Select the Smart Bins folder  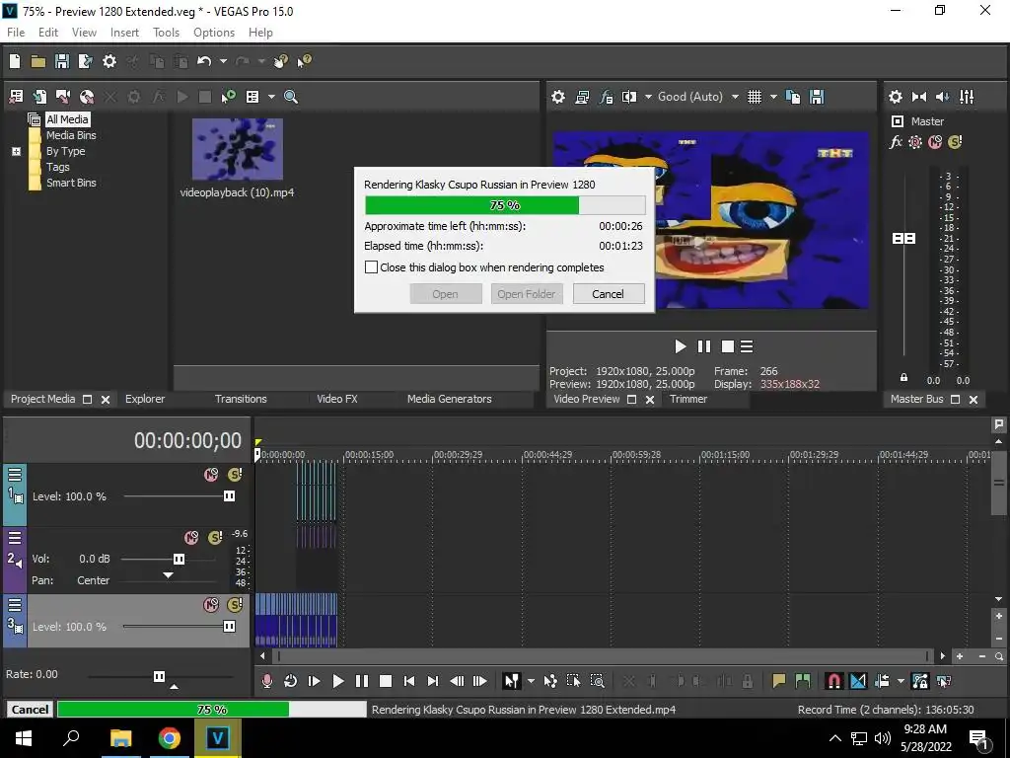[x=71, y=183]
